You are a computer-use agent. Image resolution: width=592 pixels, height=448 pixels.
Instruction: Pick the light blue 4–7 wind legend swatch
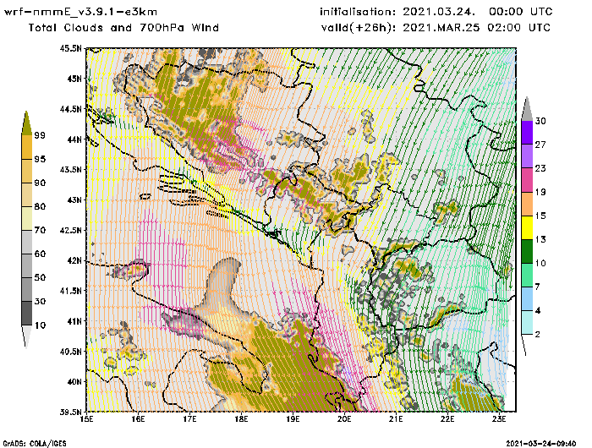[527, 299]
